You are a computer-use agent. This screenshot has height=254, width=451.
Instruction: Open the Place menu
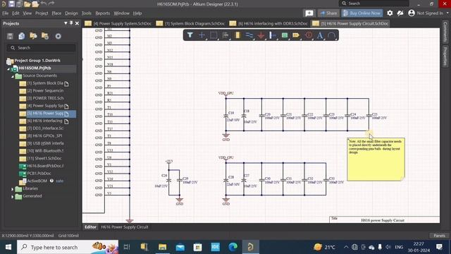pos(56,13)
